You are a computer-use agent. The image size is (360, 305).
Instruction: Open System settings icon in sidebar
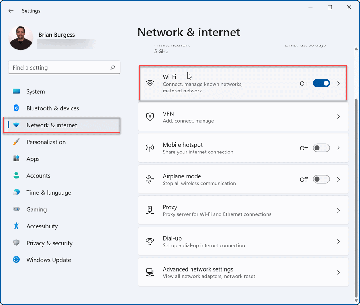pos(16,91)
